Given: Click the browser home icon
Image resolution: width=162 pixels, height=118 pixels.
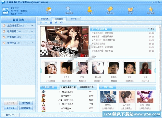Looking at the screenshot, I should point(61,22).
